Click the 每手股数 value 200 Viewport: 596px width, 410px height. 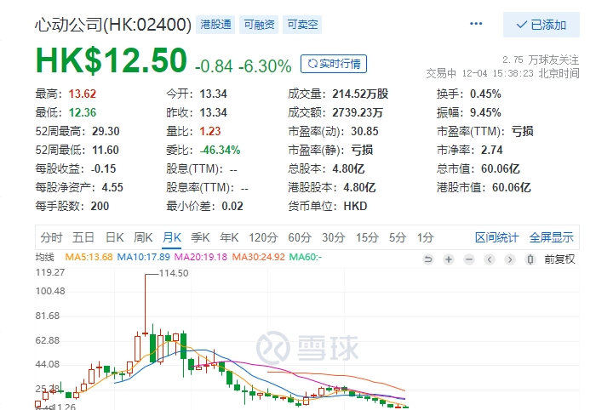(x=100, y=206)
